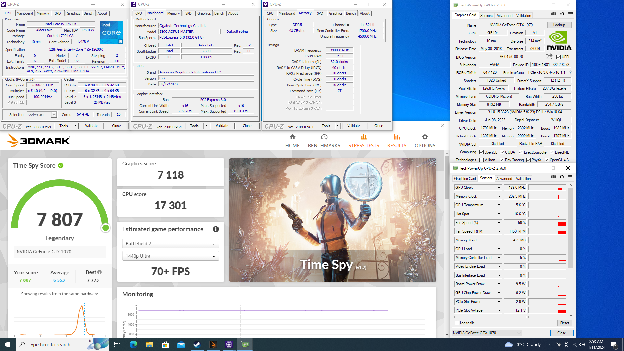Click GPU-Z Sensors window refresh icon
624x351 pixels.
pyautogui.click(x=562, y=177)
